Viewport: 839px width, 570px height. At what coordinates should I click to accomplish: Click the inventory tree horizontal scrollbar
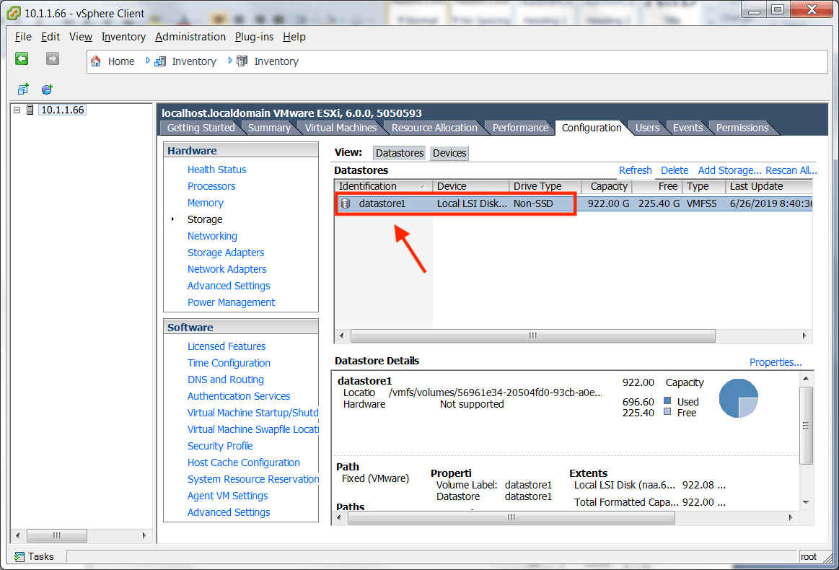pos(57,535)
